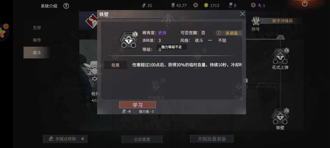Click the 称号 title badge icon
The height and width of the screenshot is (148, 330).
256,21
